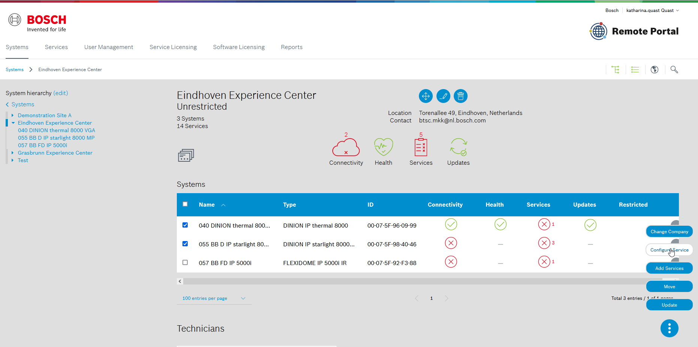Expand the Grasbrunn Experience Center tree node
The height and width of the screenshot is (347, 698).
[13, 153]
